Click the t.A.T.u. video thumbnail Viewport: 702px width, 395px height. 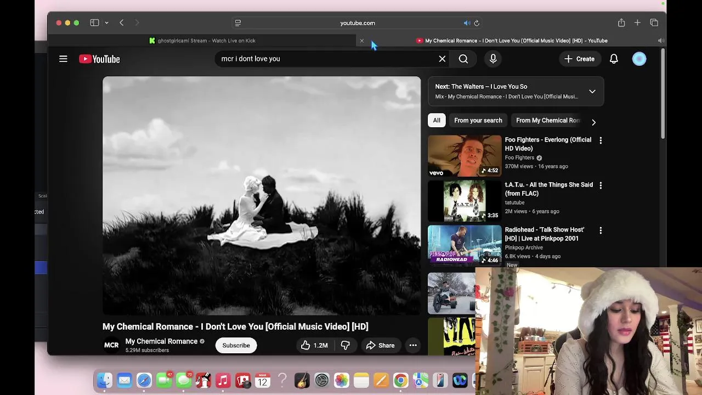coord(465,201)
